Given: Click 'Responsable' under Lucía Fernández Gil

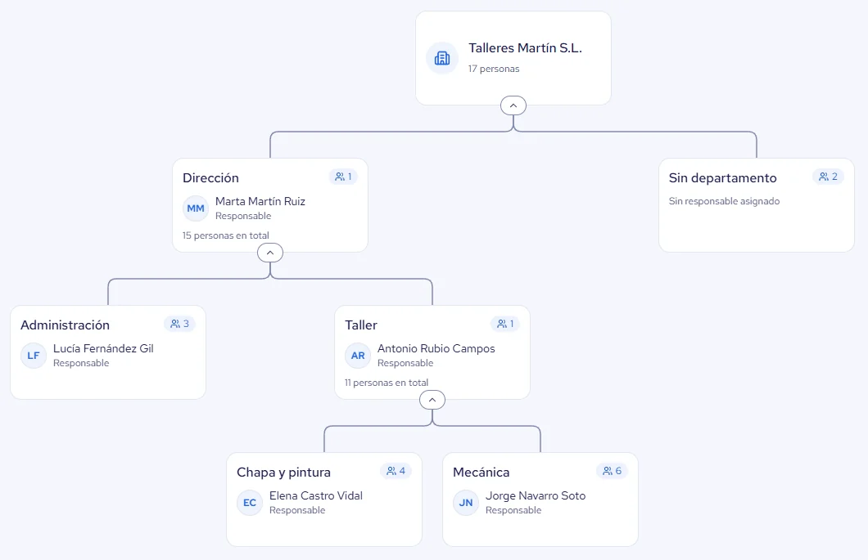Looking at the screenshot, I should [81, 363].
